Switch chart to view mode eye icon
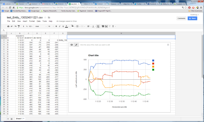This screenshot has width=204, height=122. click(x=72, y=45)
